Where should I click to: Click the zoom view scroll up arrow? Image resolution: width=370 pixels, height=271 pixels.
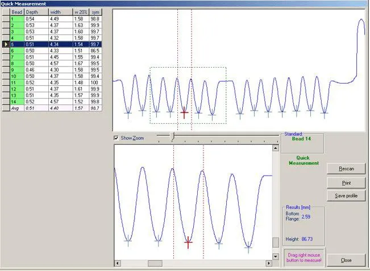point(276,148)
